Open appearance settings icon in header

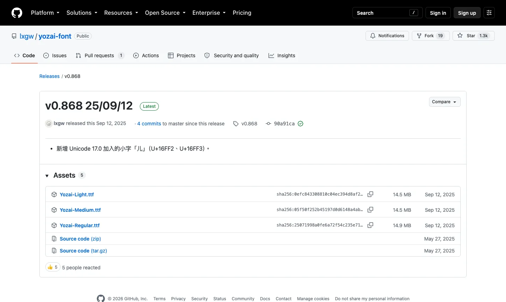(489, 13)
